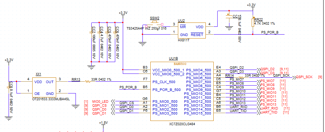Click the VDD pin name on UU2
Screen dimensions: 325x132
[200, 27]
